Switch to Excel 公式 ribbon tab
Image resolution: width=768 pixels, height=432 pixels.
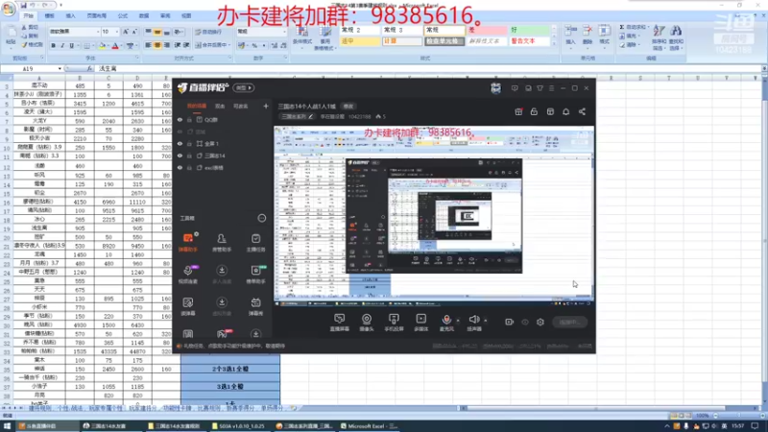pos(123,15)
